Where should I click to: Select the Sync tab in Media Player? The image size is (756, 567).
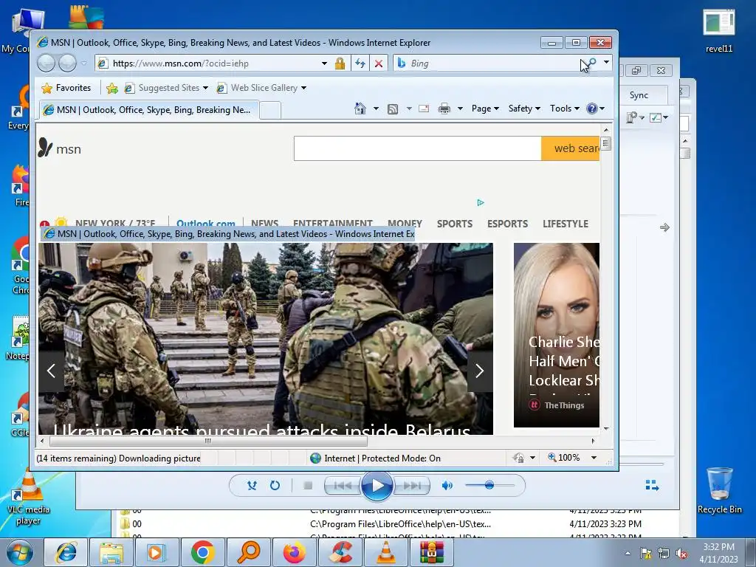tap(639, 95)
